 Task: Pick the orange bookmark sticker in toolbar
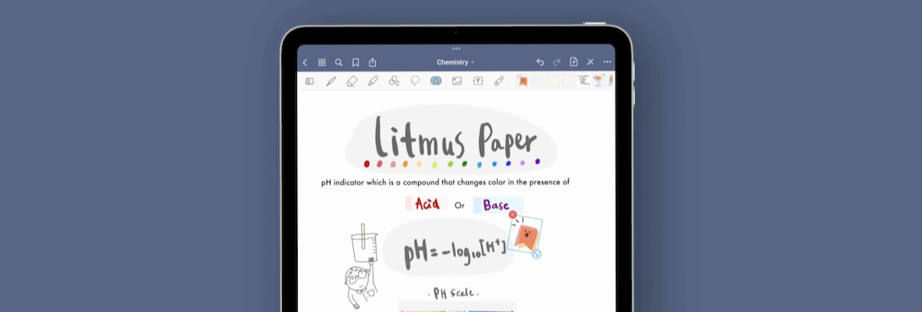[522, 81]
